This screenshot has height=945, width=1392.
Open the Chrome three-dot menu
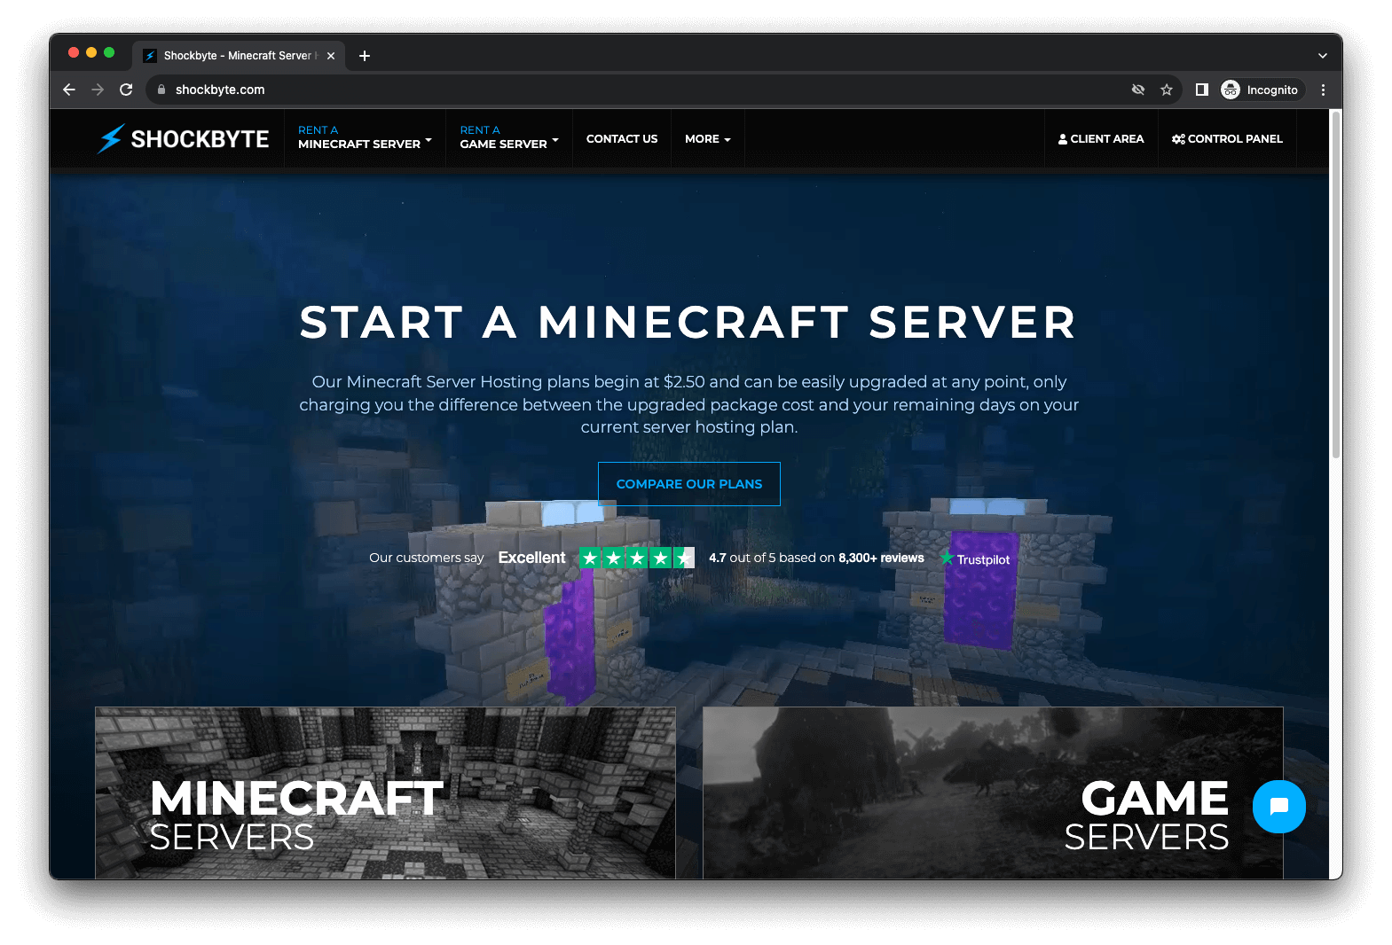pyautogui.click(x=1323, y=90)
